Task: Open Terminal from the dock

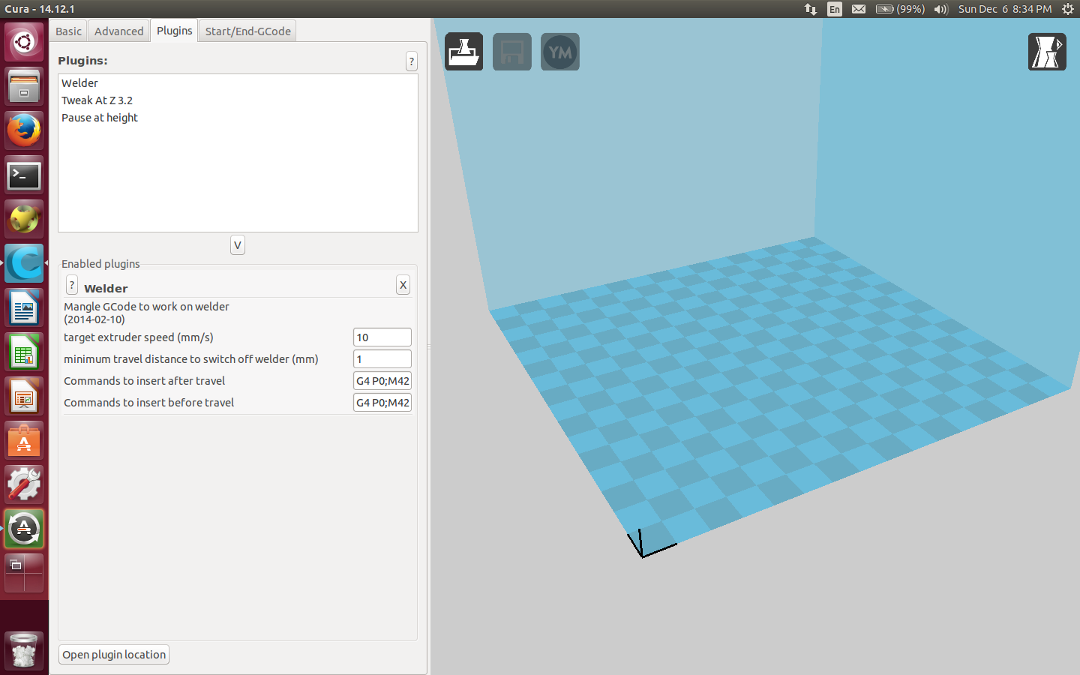Action: [x=24, y=175]
